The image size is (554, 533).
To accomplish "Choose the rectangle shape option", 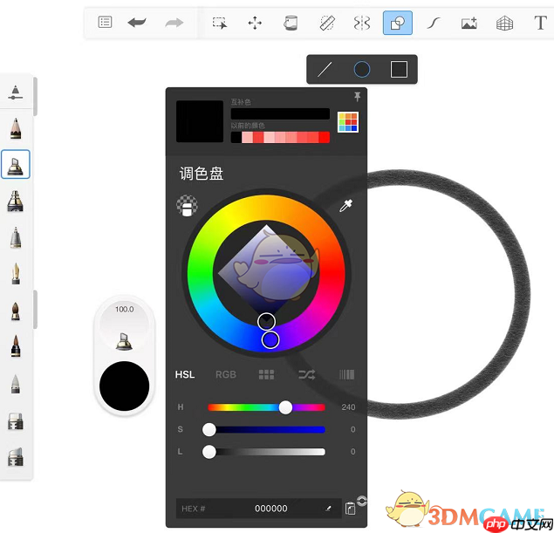I will [399, 69].
